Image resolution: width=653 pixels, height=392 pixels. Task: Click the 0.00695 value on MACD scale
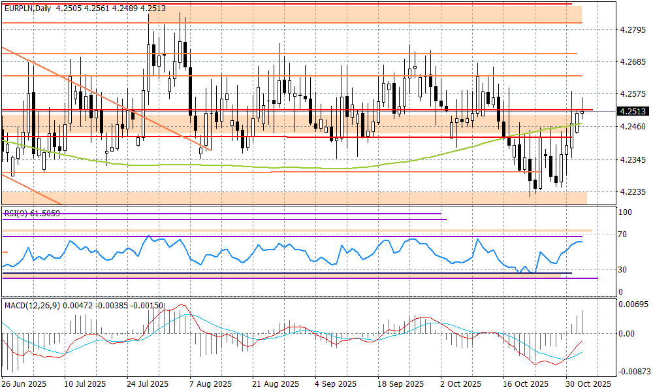pos(633,306)
